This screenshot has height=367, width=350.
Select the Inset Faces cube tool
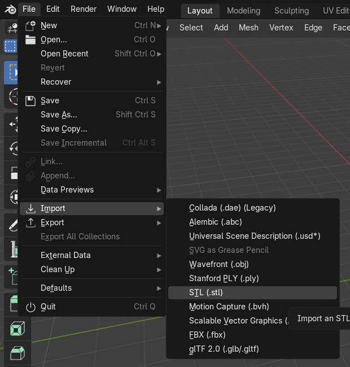(17, 329)
